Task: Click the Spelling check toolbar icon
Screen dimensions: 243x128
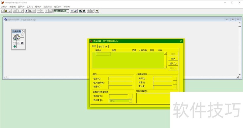Action: click(x=22, y=11)
